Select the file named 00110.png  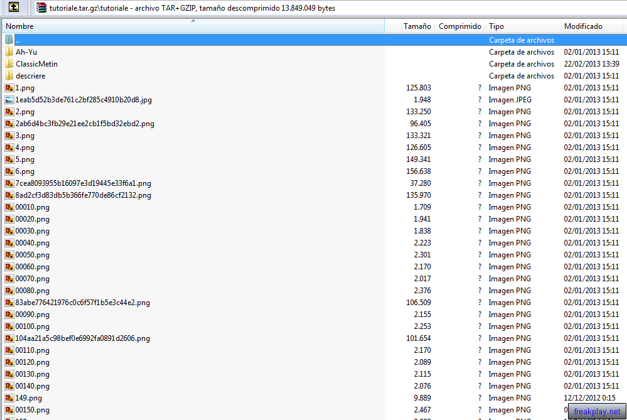33,350
